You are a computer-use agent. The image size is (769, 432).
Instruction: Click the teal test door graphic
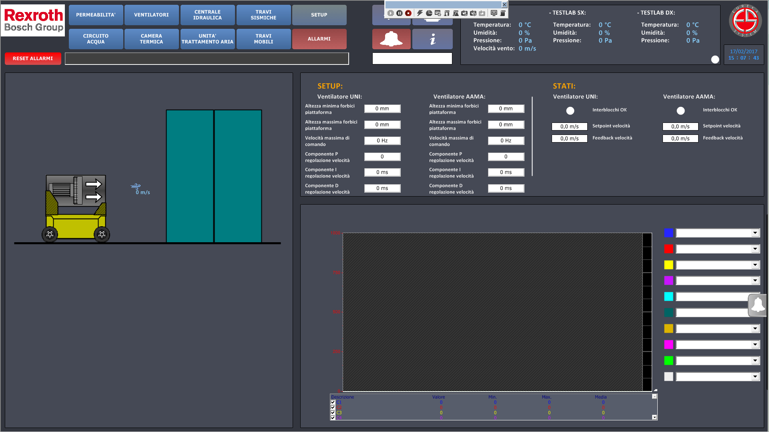coord(214,176)
